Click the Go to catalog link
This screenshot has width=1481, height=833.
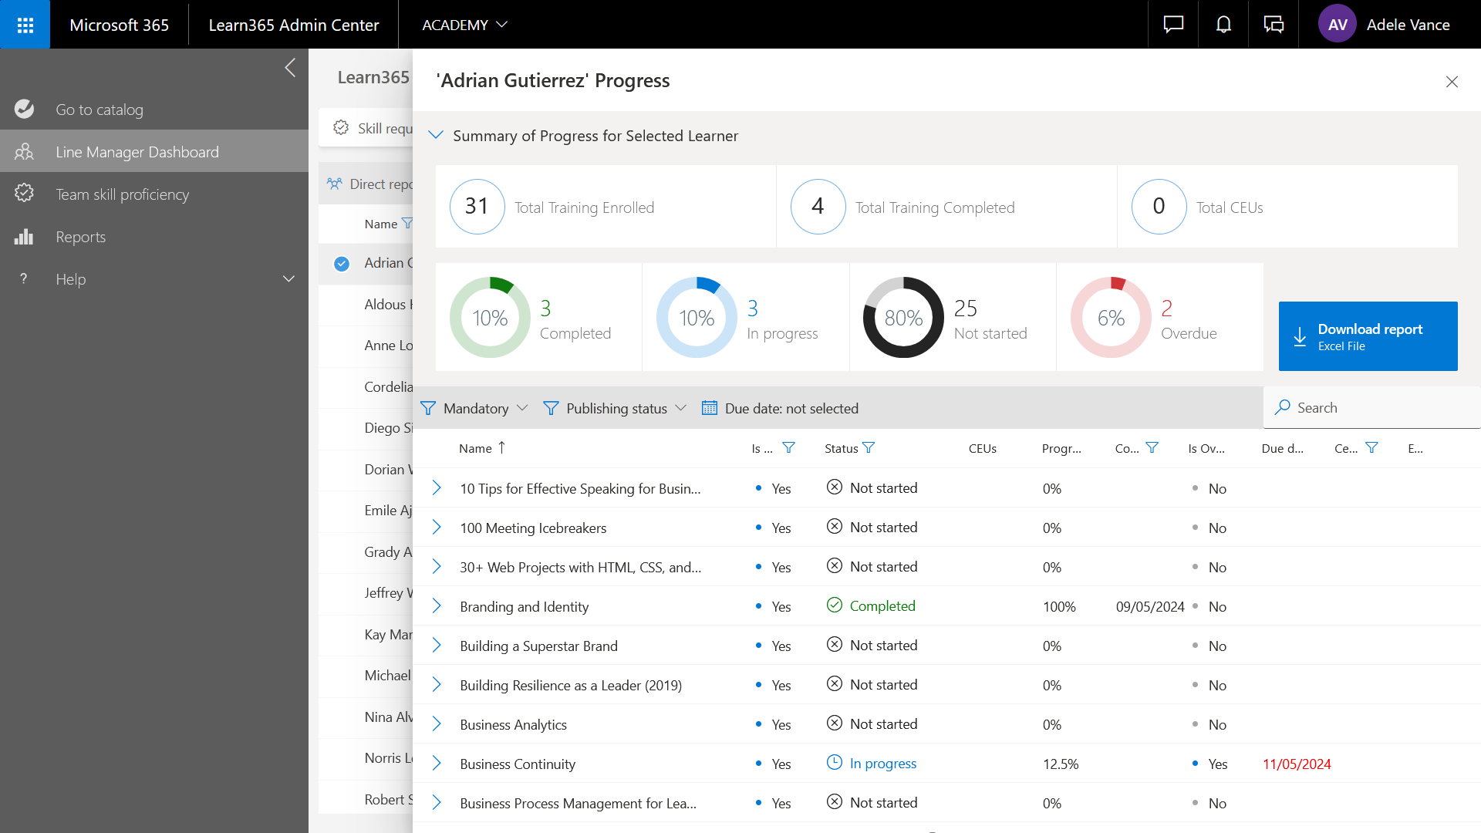click(x=99, y=110)
